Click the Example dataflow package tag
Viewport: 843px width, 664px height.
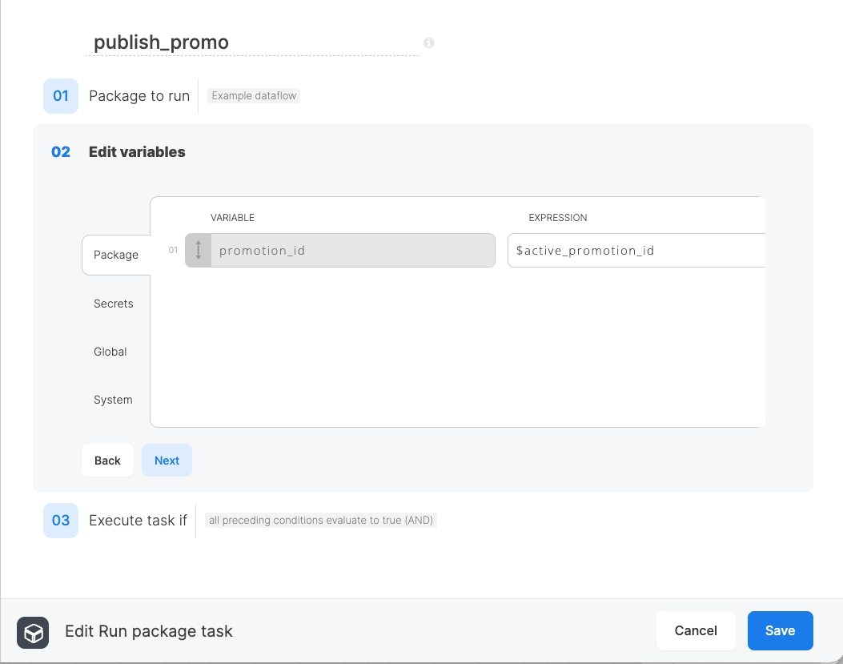pos(254,96)
